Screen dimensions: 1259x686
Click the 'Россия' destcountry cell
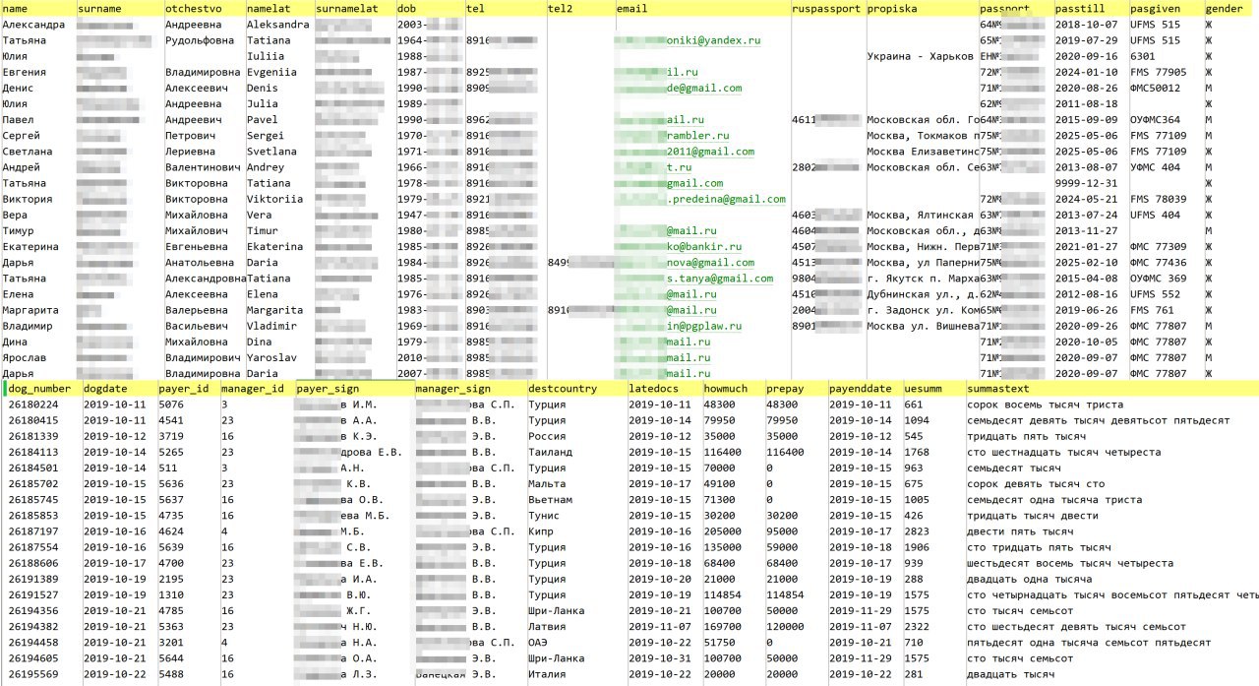point(547,436)
